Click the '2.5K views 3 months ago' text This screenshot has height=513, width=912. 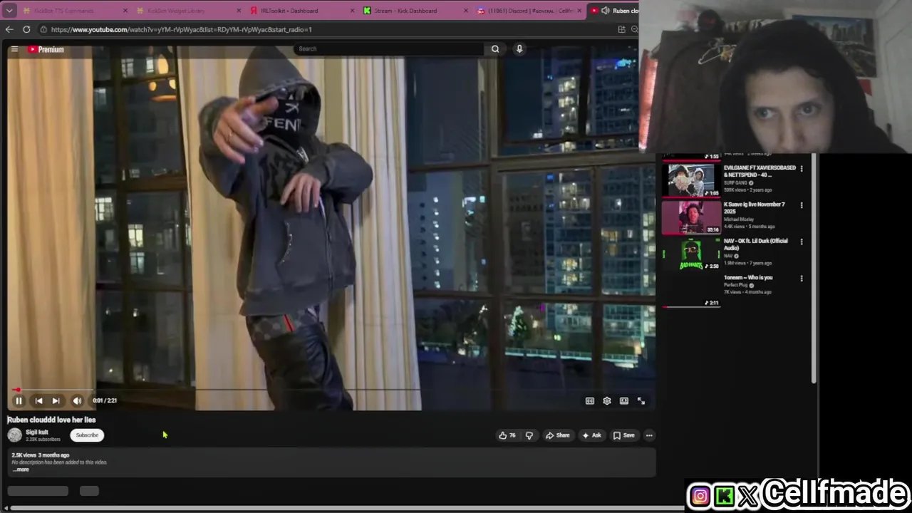click(x=41, y=455)
